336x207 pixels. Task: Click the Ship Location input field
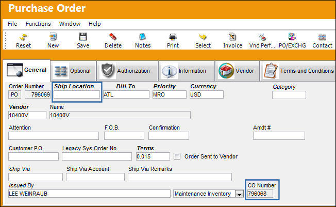[x=77, y=94]
